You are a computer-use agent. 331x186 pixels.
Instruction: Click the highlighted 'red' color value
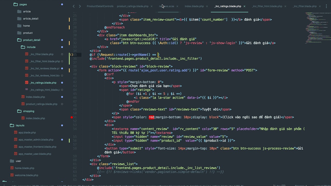pos(152,117)
